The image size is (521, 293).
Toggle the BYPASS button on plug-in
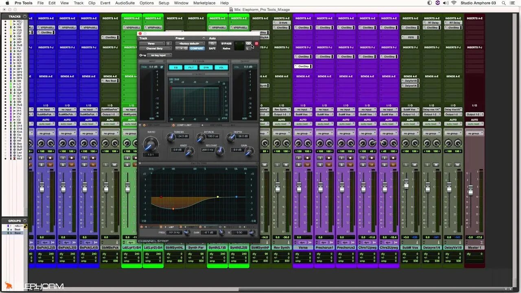[226, 44]
